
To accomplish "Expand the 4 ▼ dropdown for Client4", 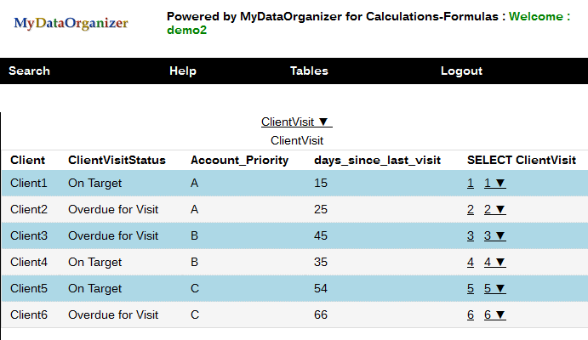I will coord(494,262).
